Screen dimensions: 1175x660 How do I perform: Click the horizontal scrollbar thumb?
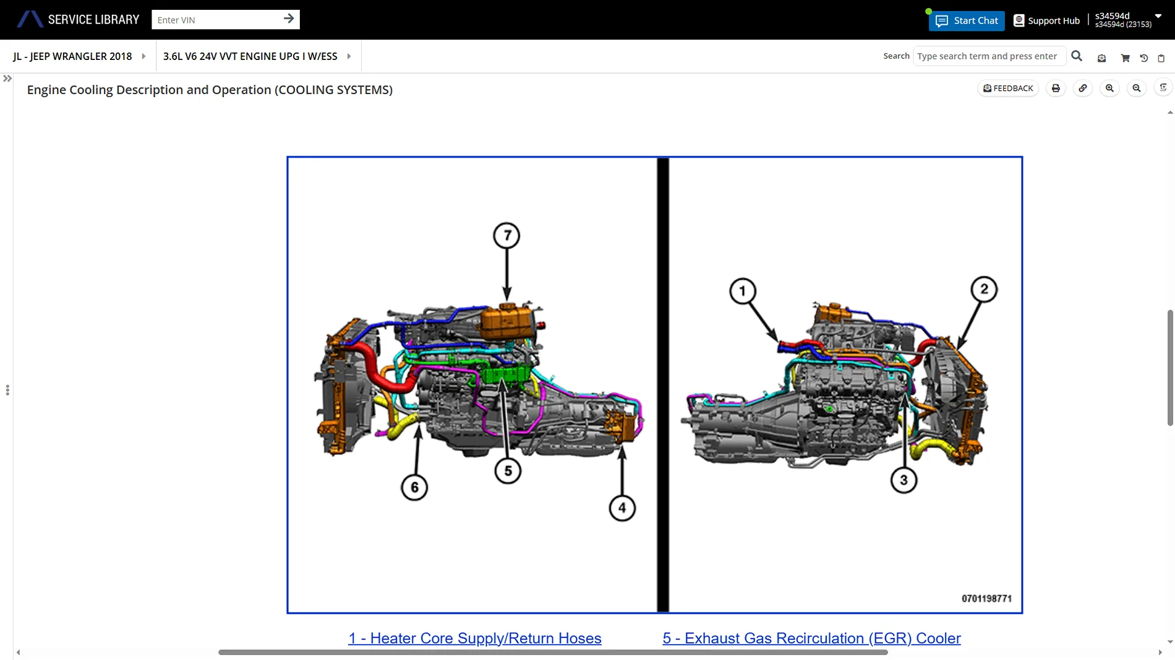[553, 653]
